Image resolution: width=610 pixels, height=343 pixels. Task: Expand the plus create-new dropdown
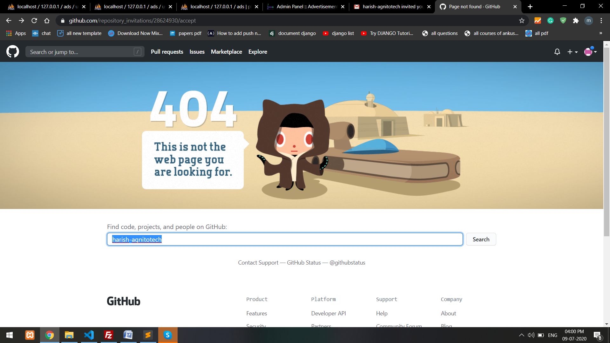pos(573,52)
